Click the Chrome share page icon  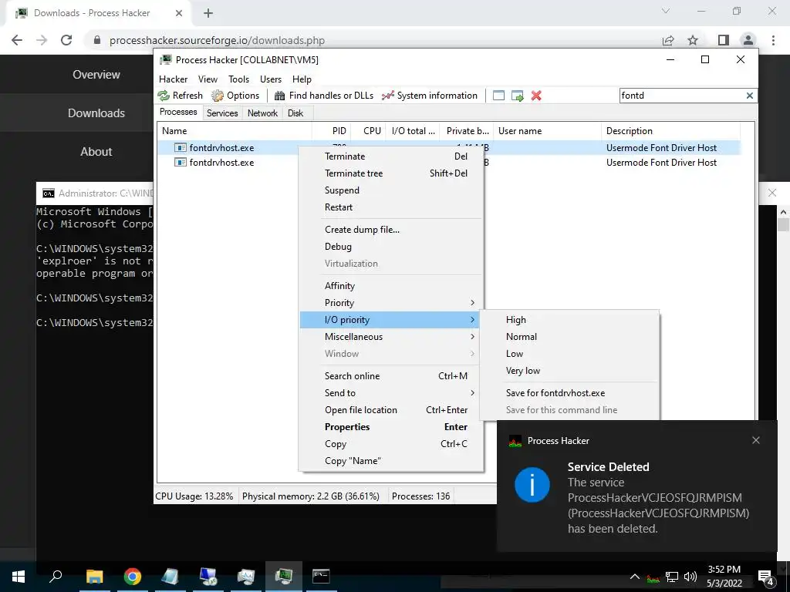(668, 40)
